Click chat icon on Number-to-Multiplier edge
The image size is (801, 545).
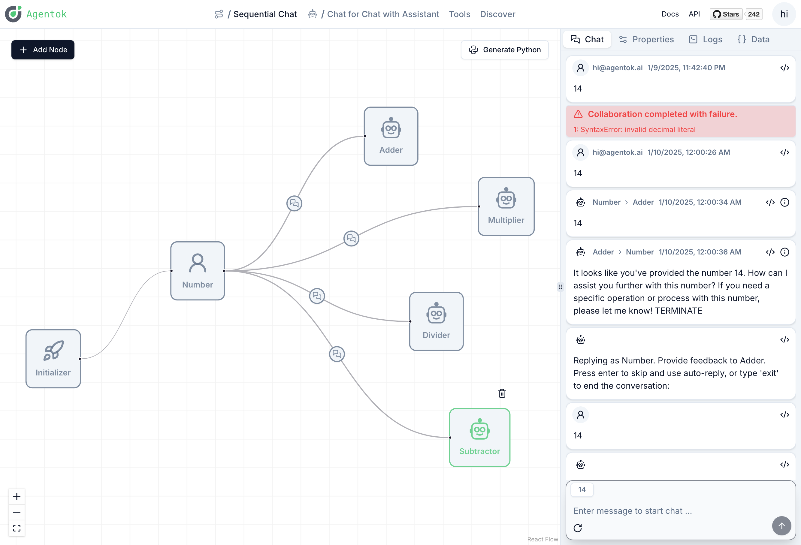[x=351, y=238]
